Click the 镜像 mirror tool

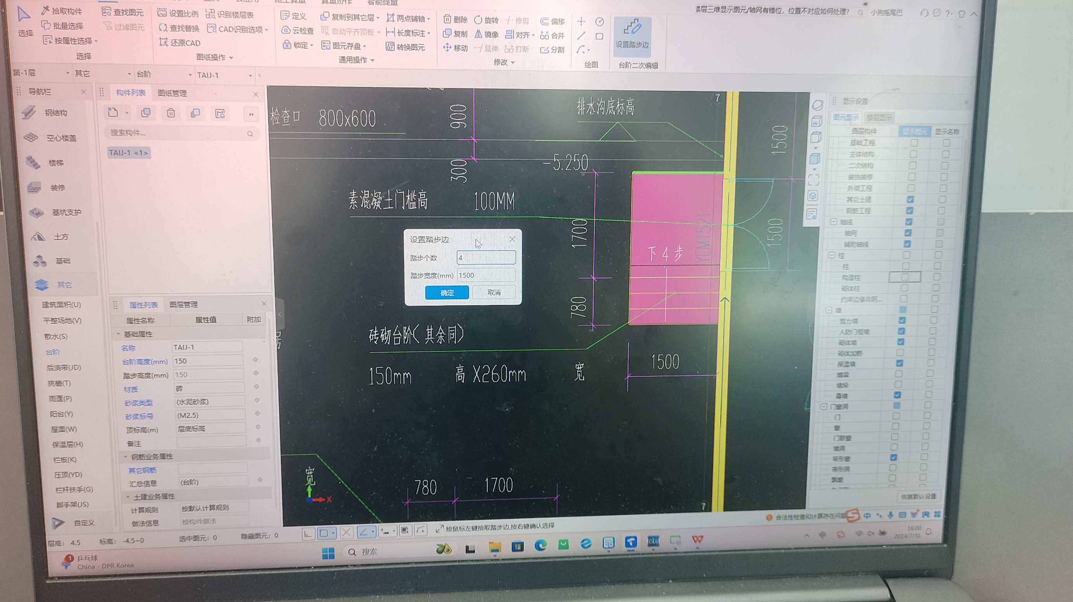pyautogui.click(x=486, y=34)
